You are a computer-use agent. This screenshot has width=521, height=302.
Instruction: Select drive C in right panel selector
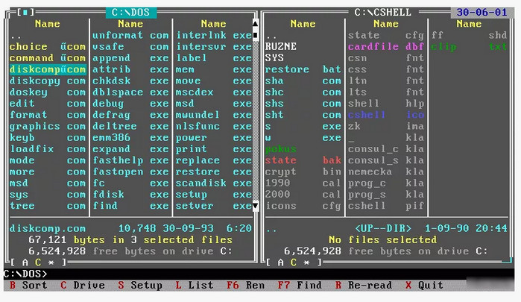tap(294, 262)
